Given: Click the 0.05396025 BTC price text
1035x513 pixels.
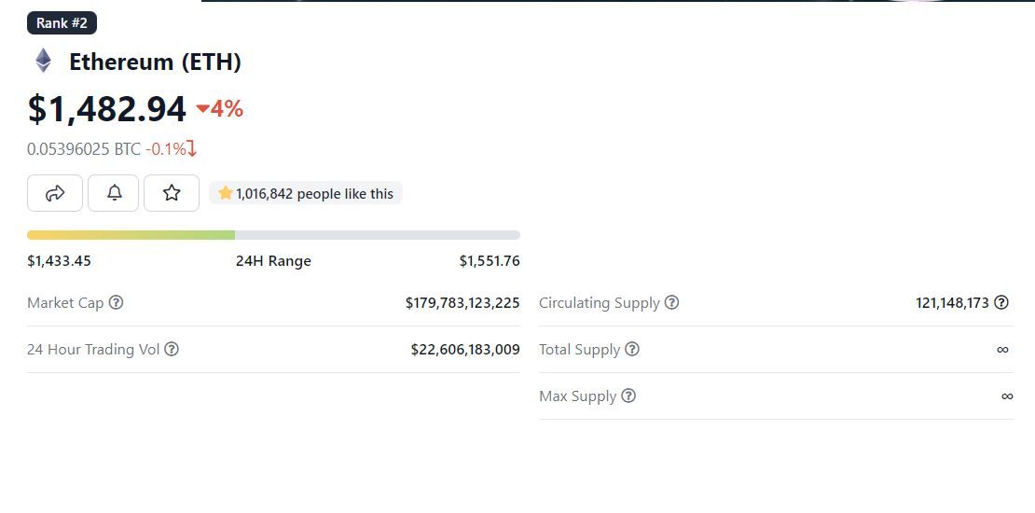Looking at the screenshot, I should tap(84, 148).
